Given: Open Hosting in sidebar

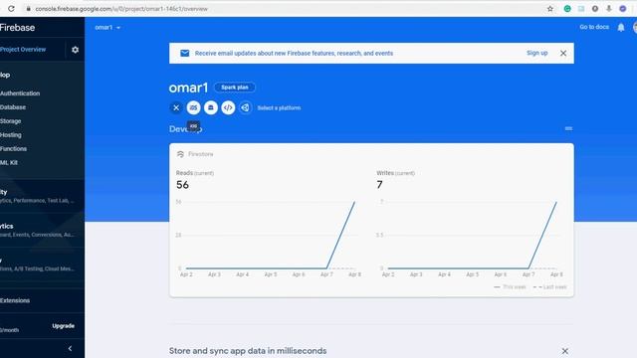Looking at the screenshot, I should [11, 135].
